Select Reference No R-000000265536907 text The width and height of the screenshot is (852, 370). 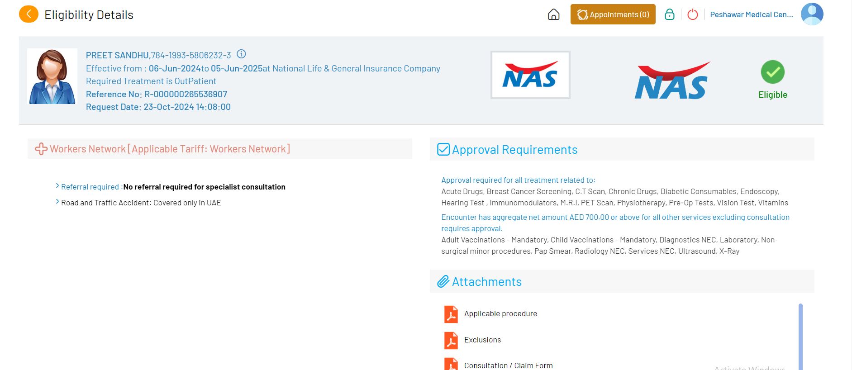pos(157,94)
